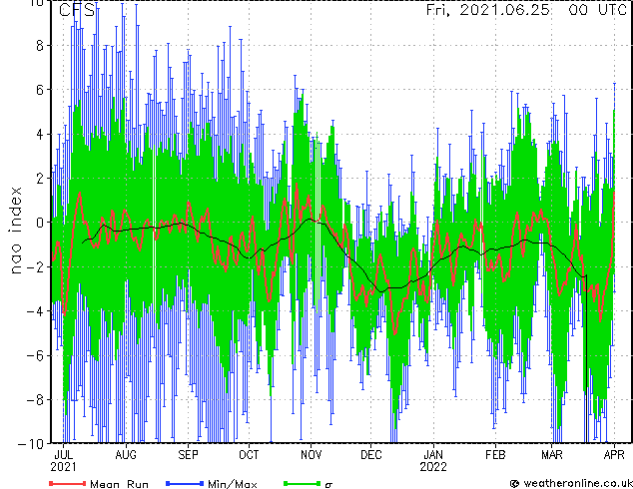Click the 'Mean Run' legend text
Screen dimensions: 633x489
click(x=119, y=484)
